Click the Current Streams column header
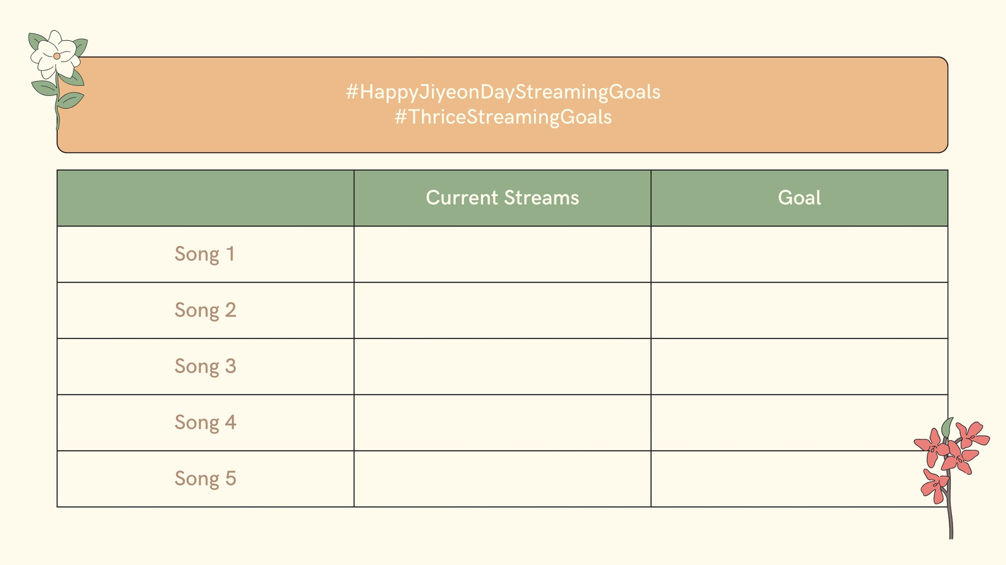 tap(502, 198)
